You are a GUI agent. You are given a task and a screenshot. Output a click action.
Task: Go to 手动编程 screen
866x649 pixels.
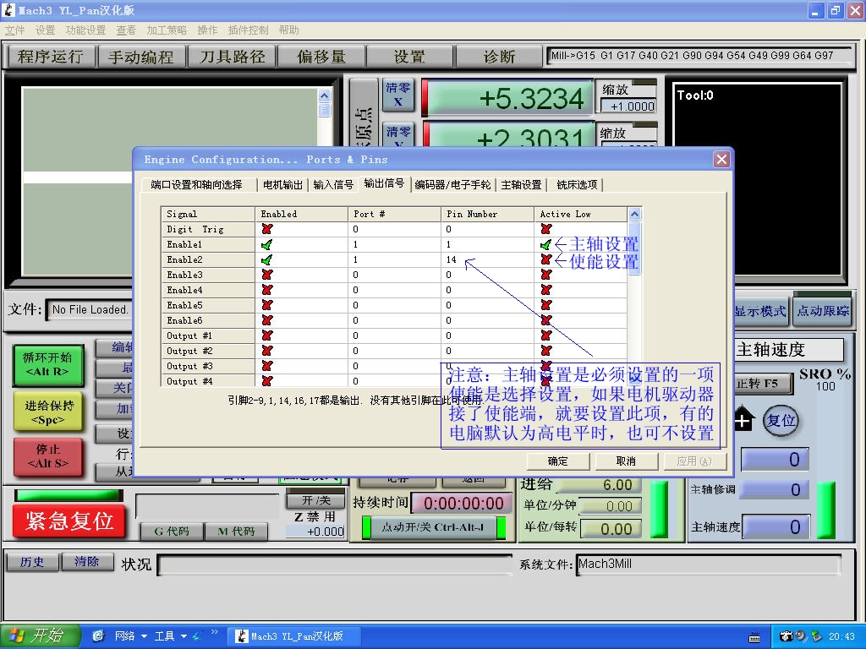(x=141, y=57)
